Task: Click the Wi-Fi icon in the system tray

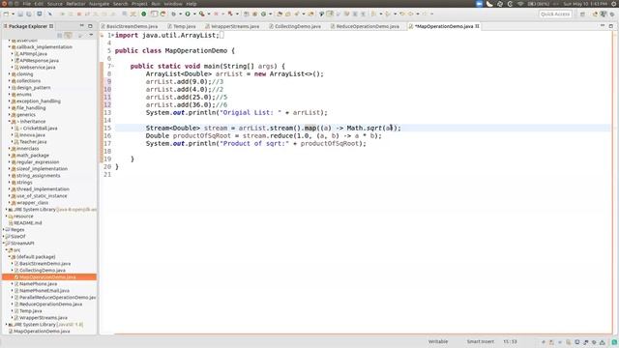Action: [520, 4]
